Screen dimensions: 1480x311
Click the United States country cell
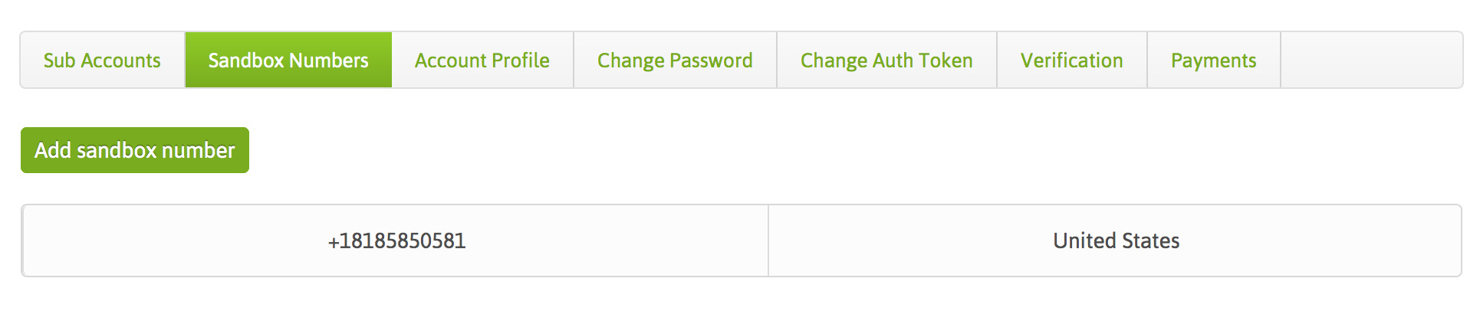(1116, 241)
